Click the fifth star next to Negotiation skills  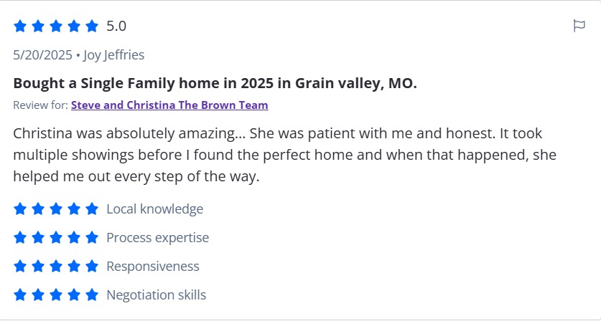(x=92, y=295)
